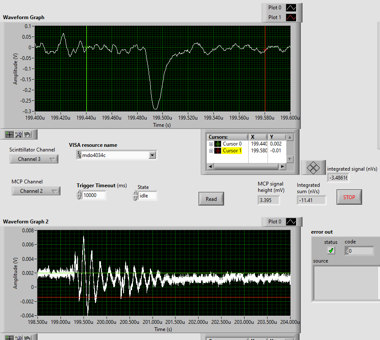Screen dimensions: 380x340
Task: Expand the Cursor 1 tree entry
Action: (211, 151)
